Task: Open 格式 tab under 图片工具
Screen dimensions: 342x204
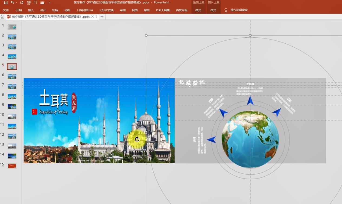Action: (213, 10)
